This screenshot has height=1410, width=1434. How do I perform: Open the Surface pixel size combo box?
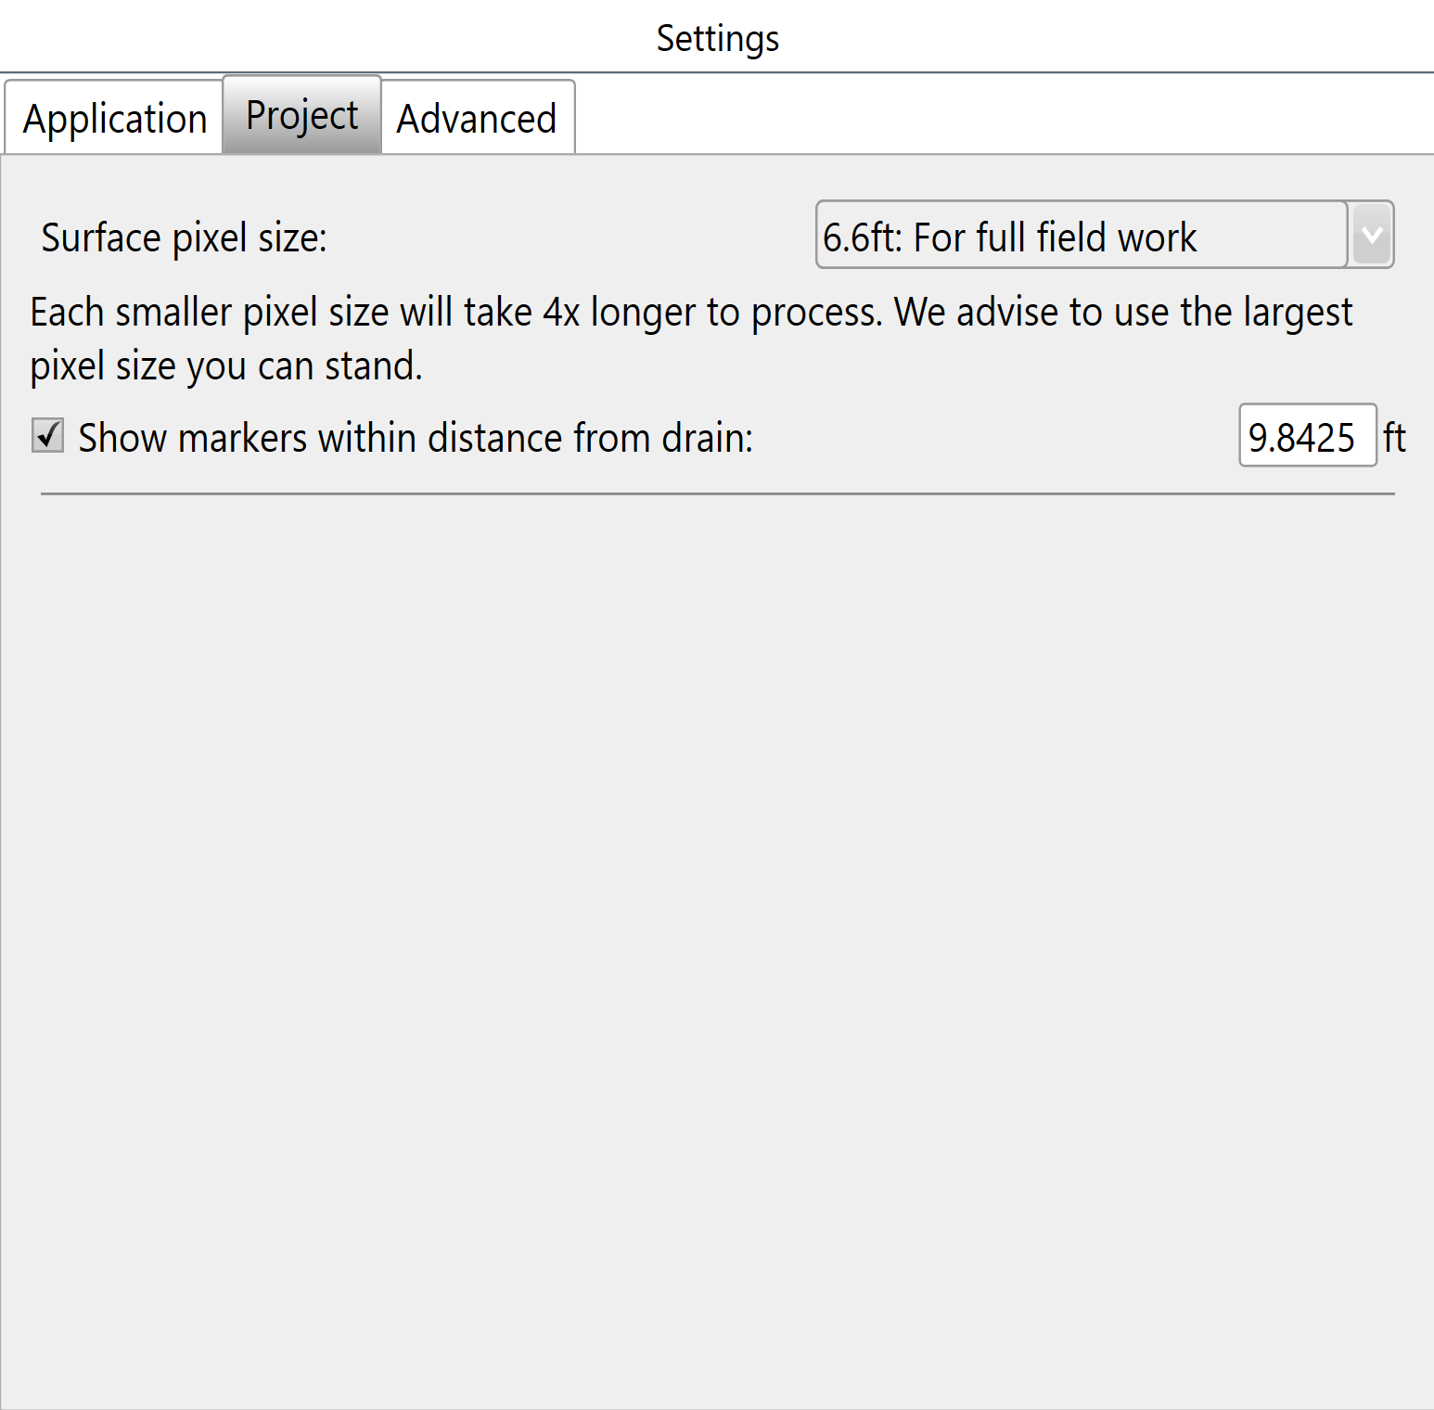[1104, 235]
